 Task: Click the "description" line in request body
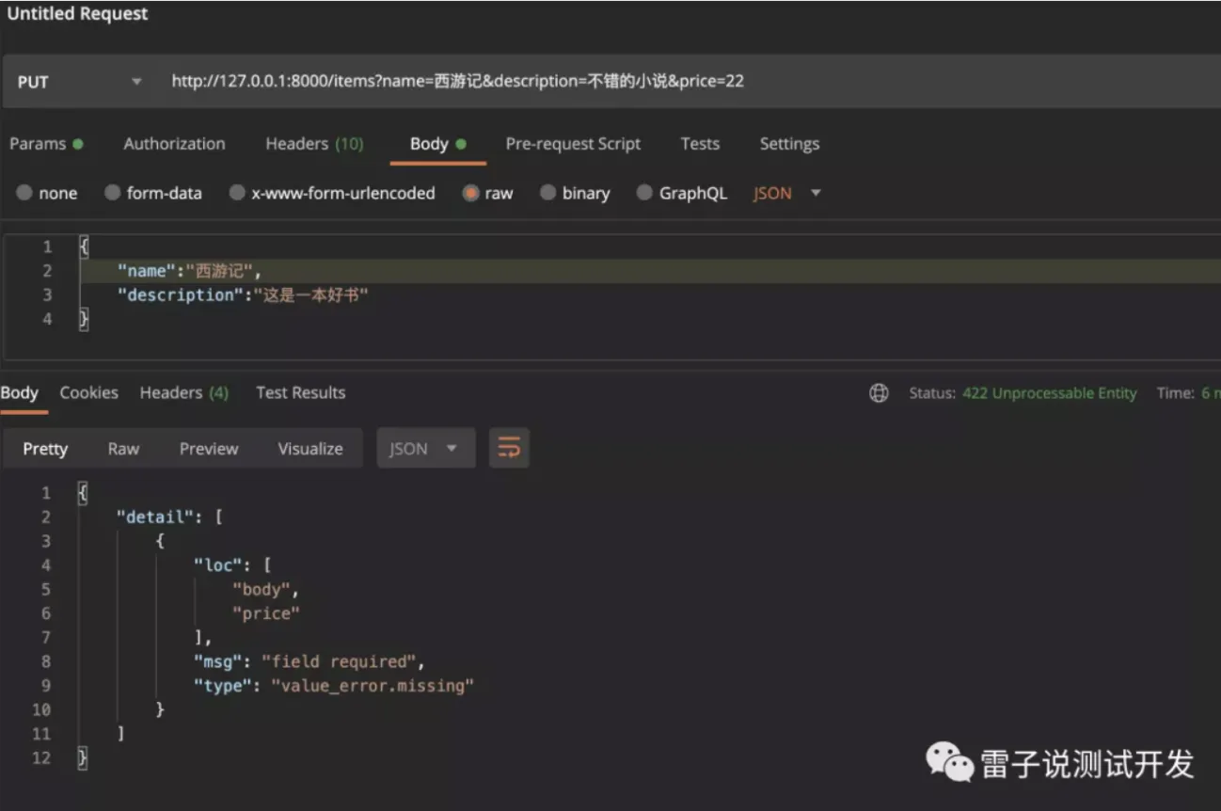[x=243, y=295]
